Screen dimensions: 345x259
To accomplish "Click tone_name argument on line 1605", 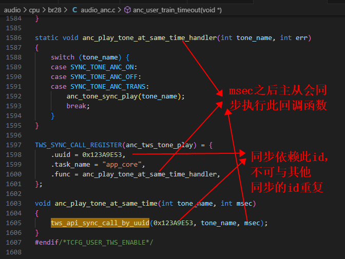I will tap(219, 223).
